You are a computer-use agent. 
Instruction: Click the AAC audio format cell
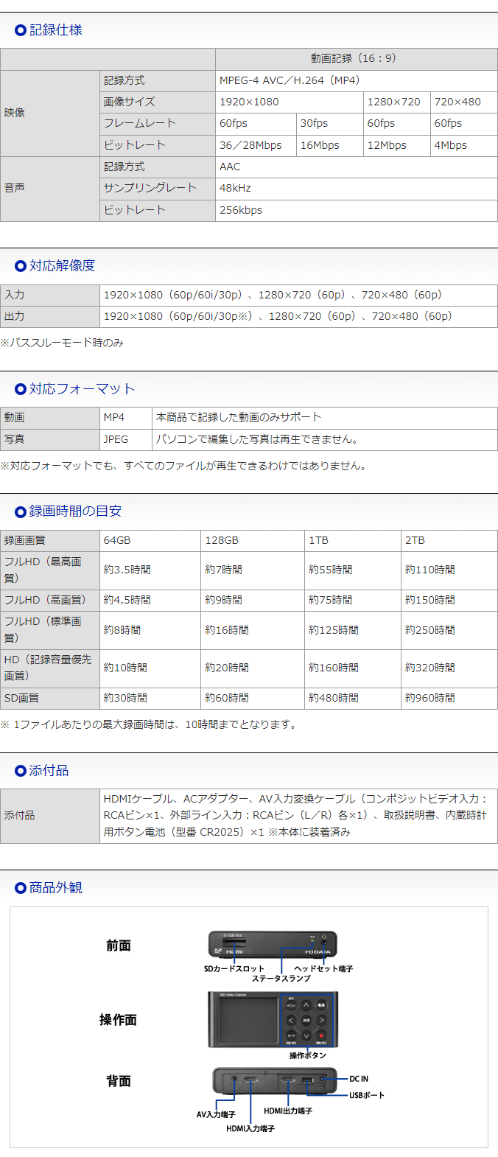click(357, 167)
